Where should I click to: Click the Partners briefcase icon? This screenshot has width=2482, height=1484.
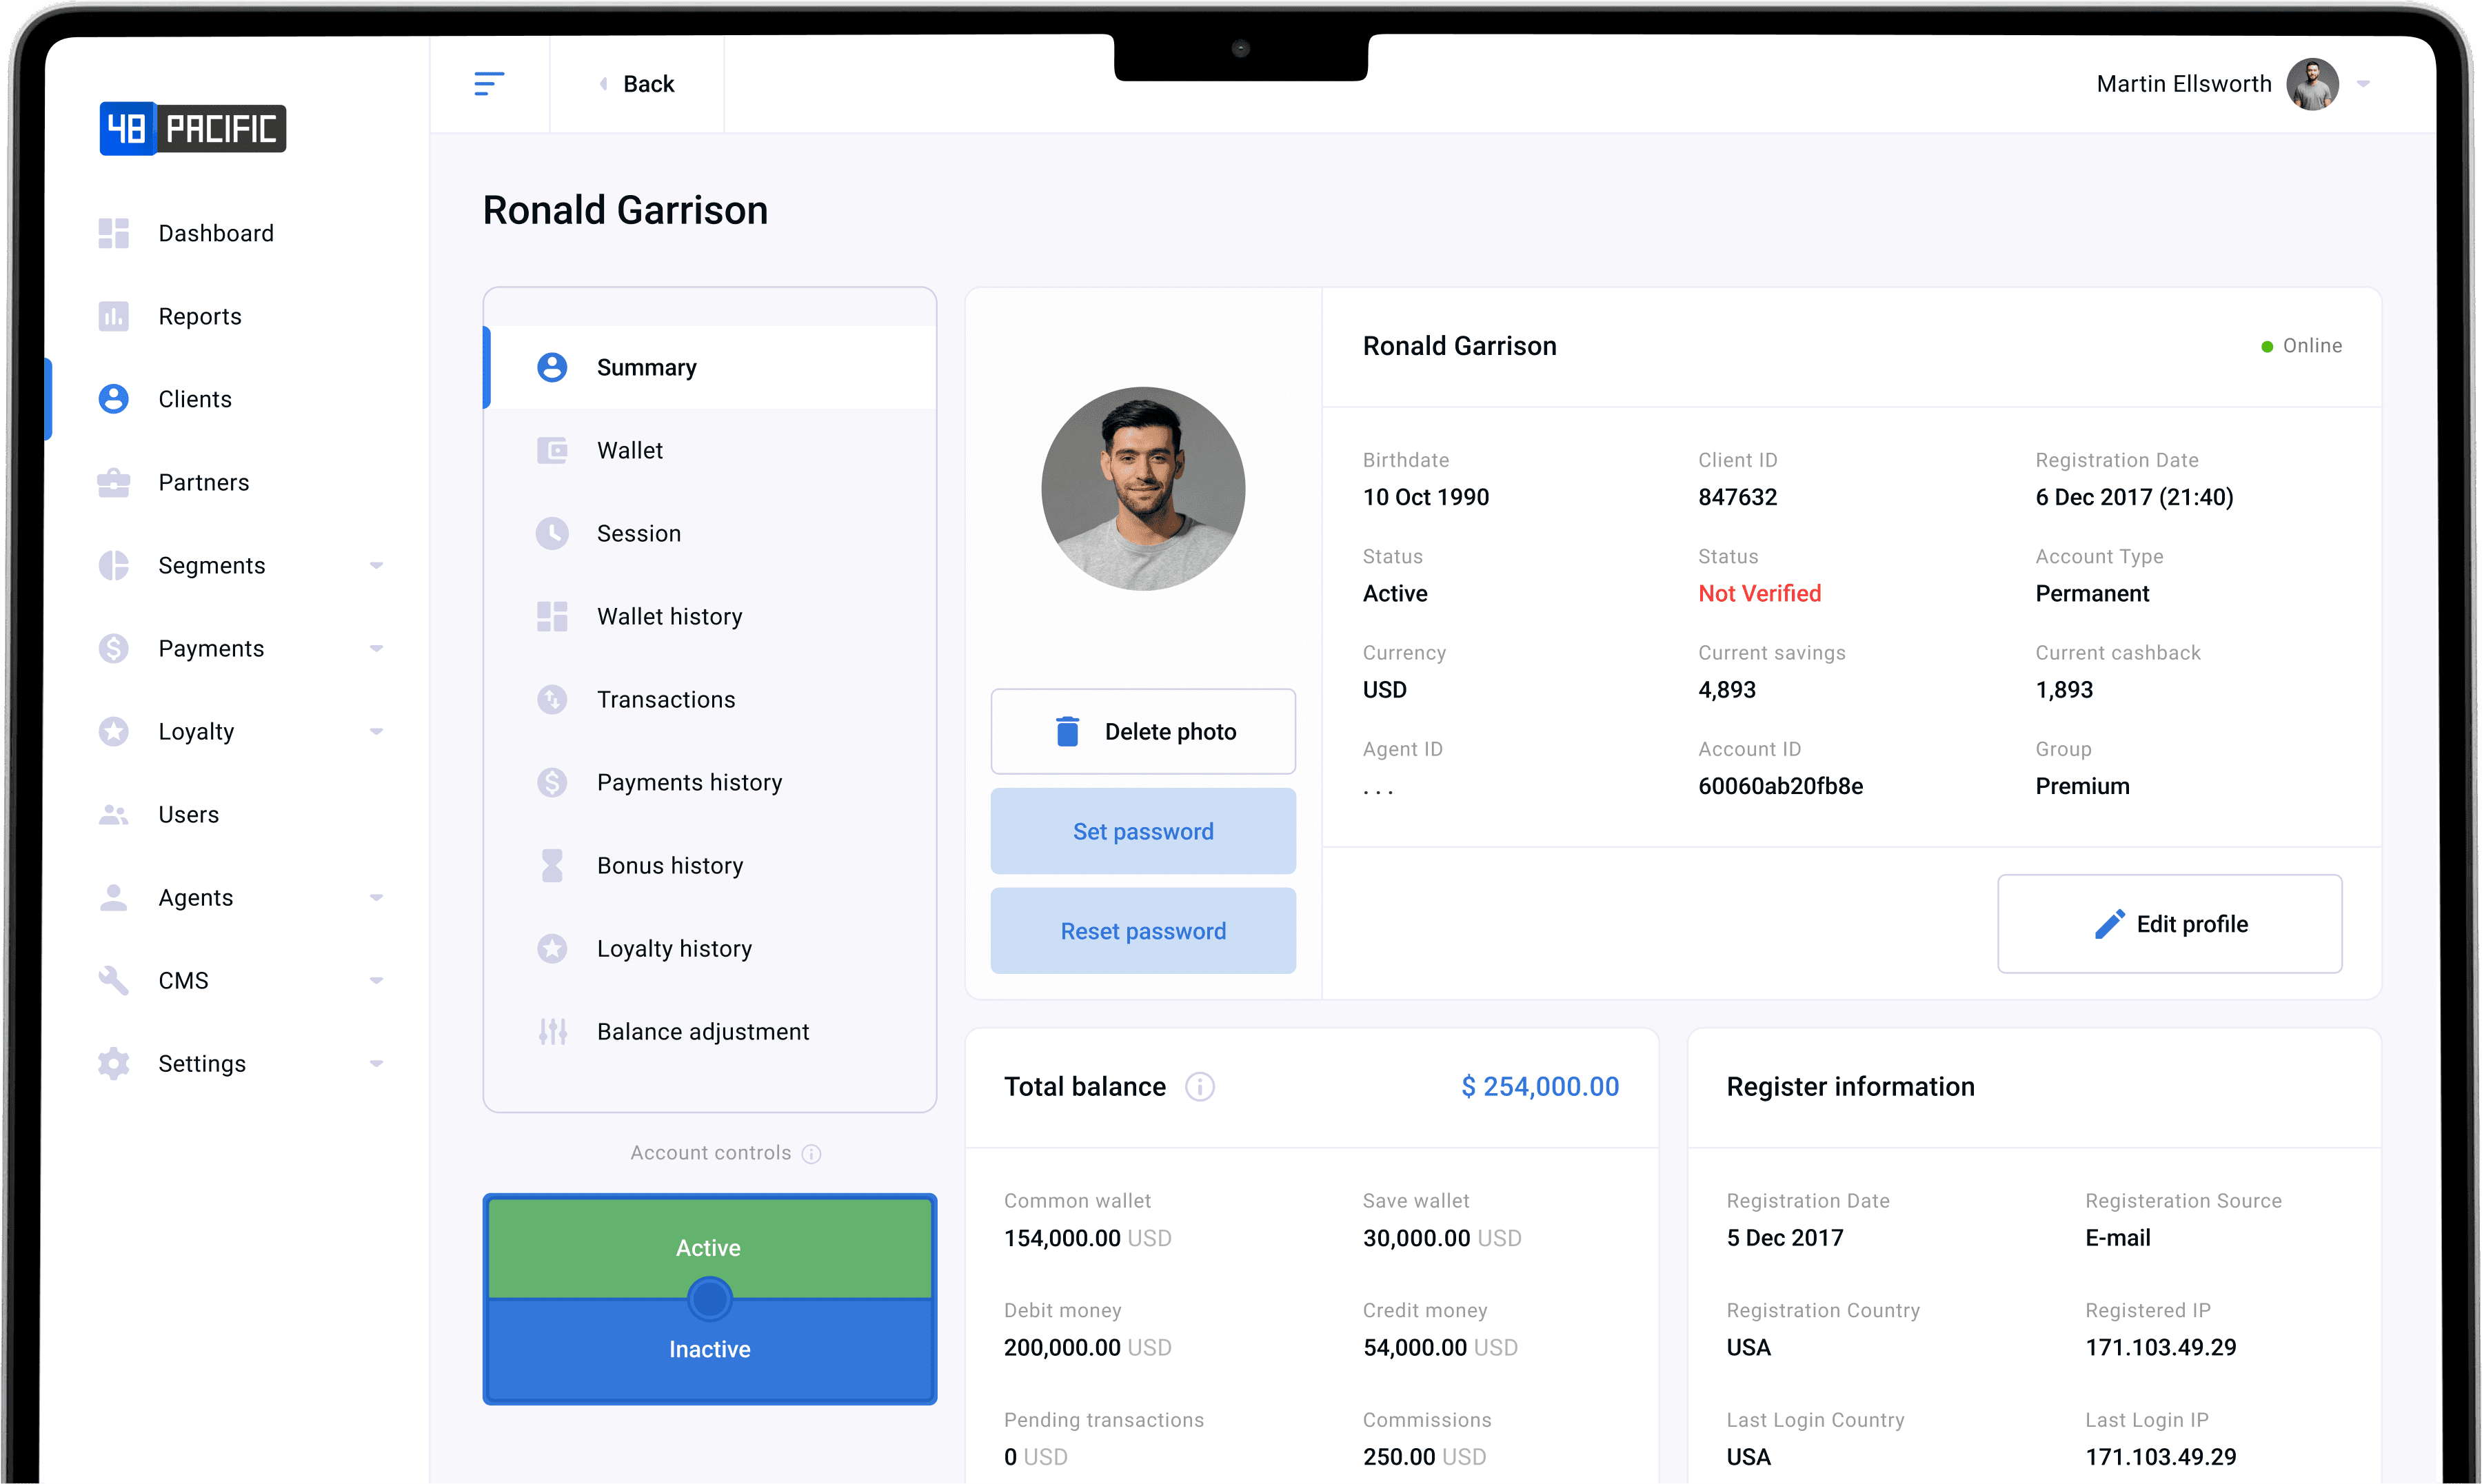click(x=113, y=483)
